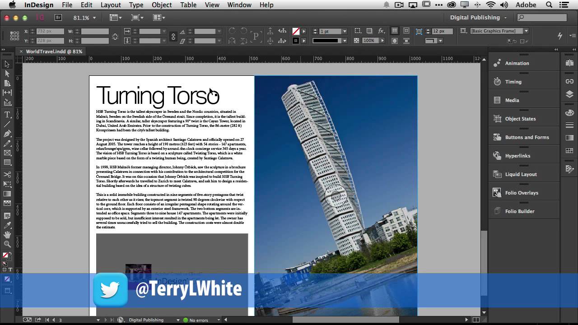Open Adobe Bridge via Br icon
578x325 pixels.
click(x=58, y=18)
